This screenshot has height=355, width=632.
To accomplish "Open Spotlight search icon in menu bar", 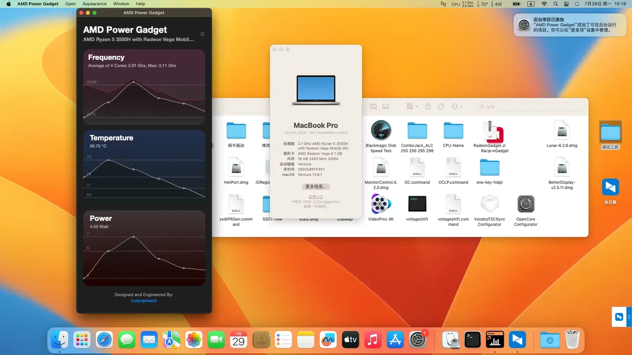I will (x=556, y=4).
